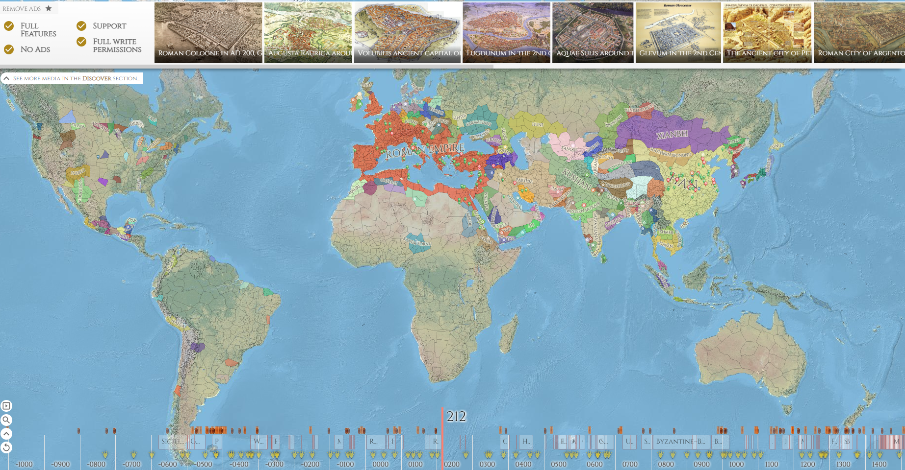Click checkmark icon beside Full Write Permissions

click(81, 42)
